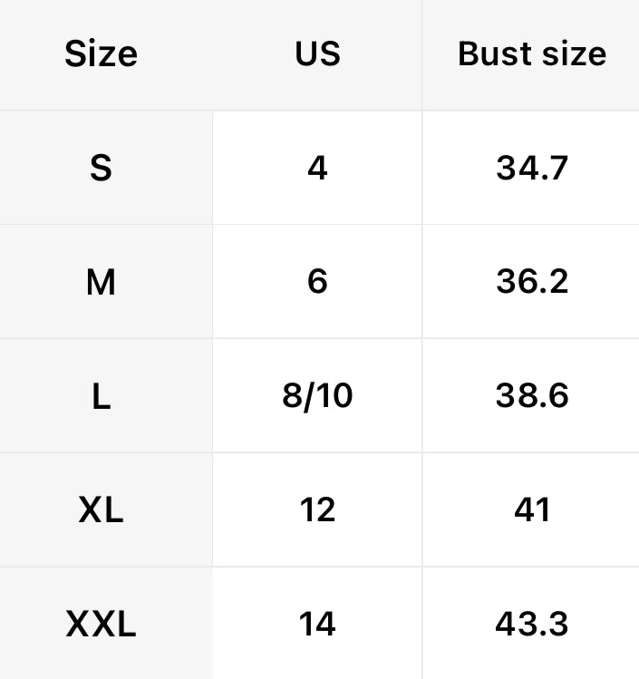Click US size 14 cell
This screenshot has width=639, height=679.
tap(317, 625)
